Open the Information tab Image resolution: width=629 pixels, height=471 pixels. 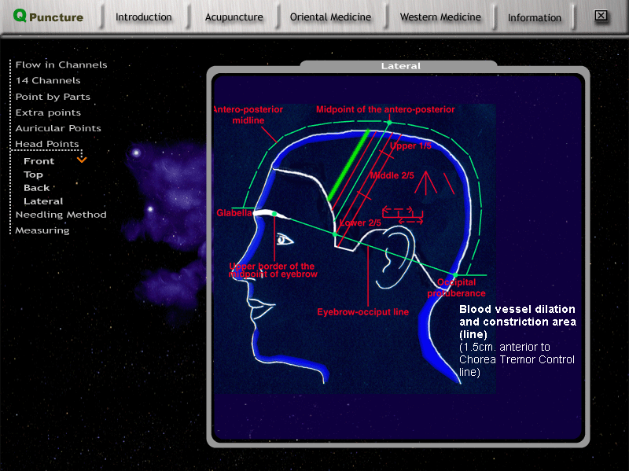click(535, 17)
